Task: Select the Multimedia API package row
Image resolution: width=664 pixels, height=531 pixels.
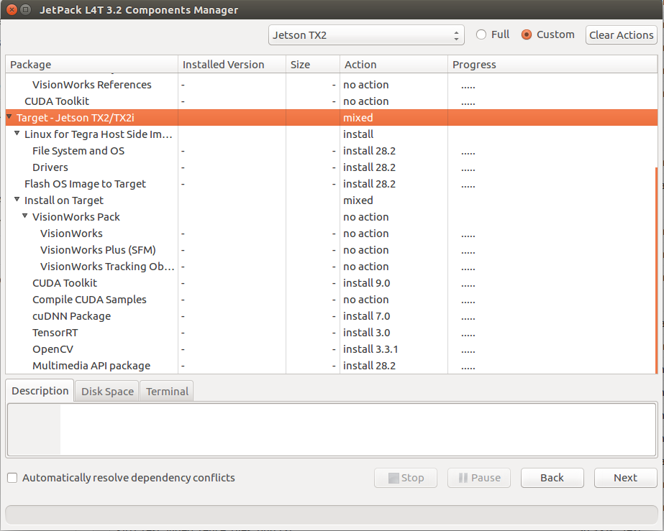Action: click(330, 366)
